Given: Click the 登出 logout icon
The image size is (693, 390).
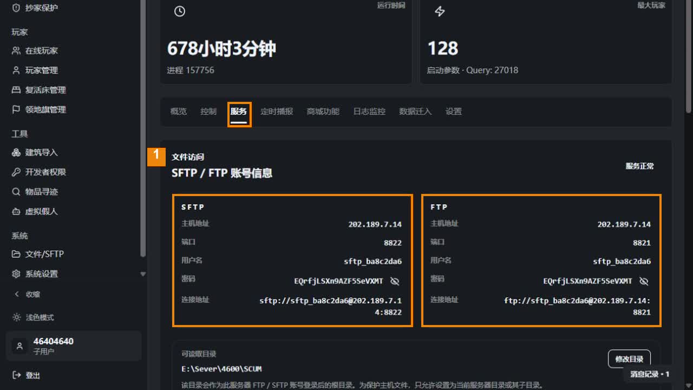Looking at the screenshot, I should (x=16, y=375).
